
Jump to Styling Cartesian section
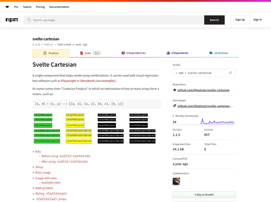tap(51, 194)
